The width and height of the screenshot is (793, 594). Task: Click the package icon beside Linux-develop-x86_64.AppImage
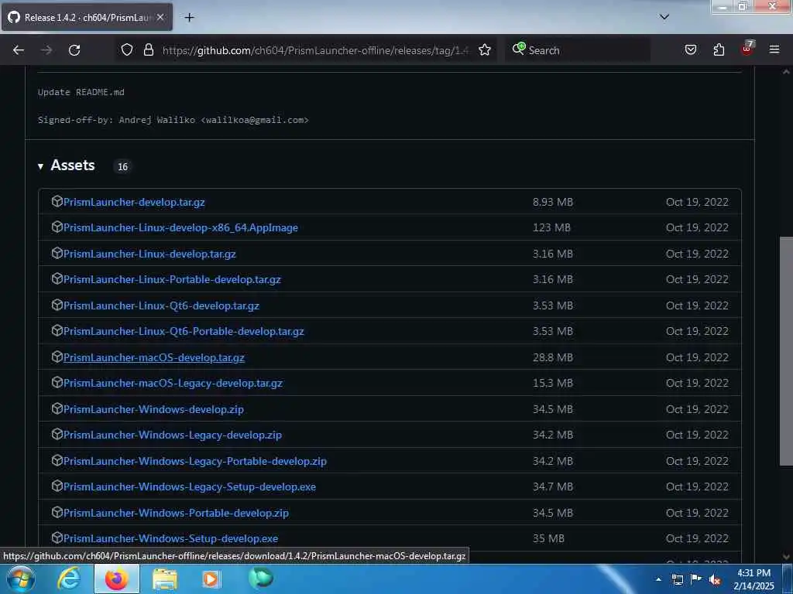pos(57,227)
